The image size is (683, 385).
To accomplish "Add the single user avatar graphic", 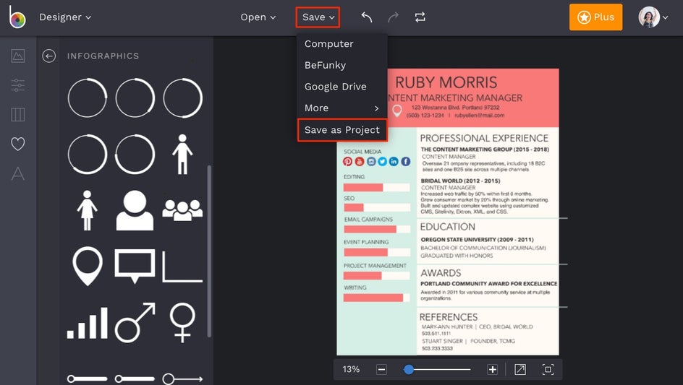I will pos(135,210).
